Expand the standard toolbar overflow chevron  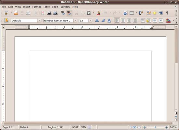[176, 11]
